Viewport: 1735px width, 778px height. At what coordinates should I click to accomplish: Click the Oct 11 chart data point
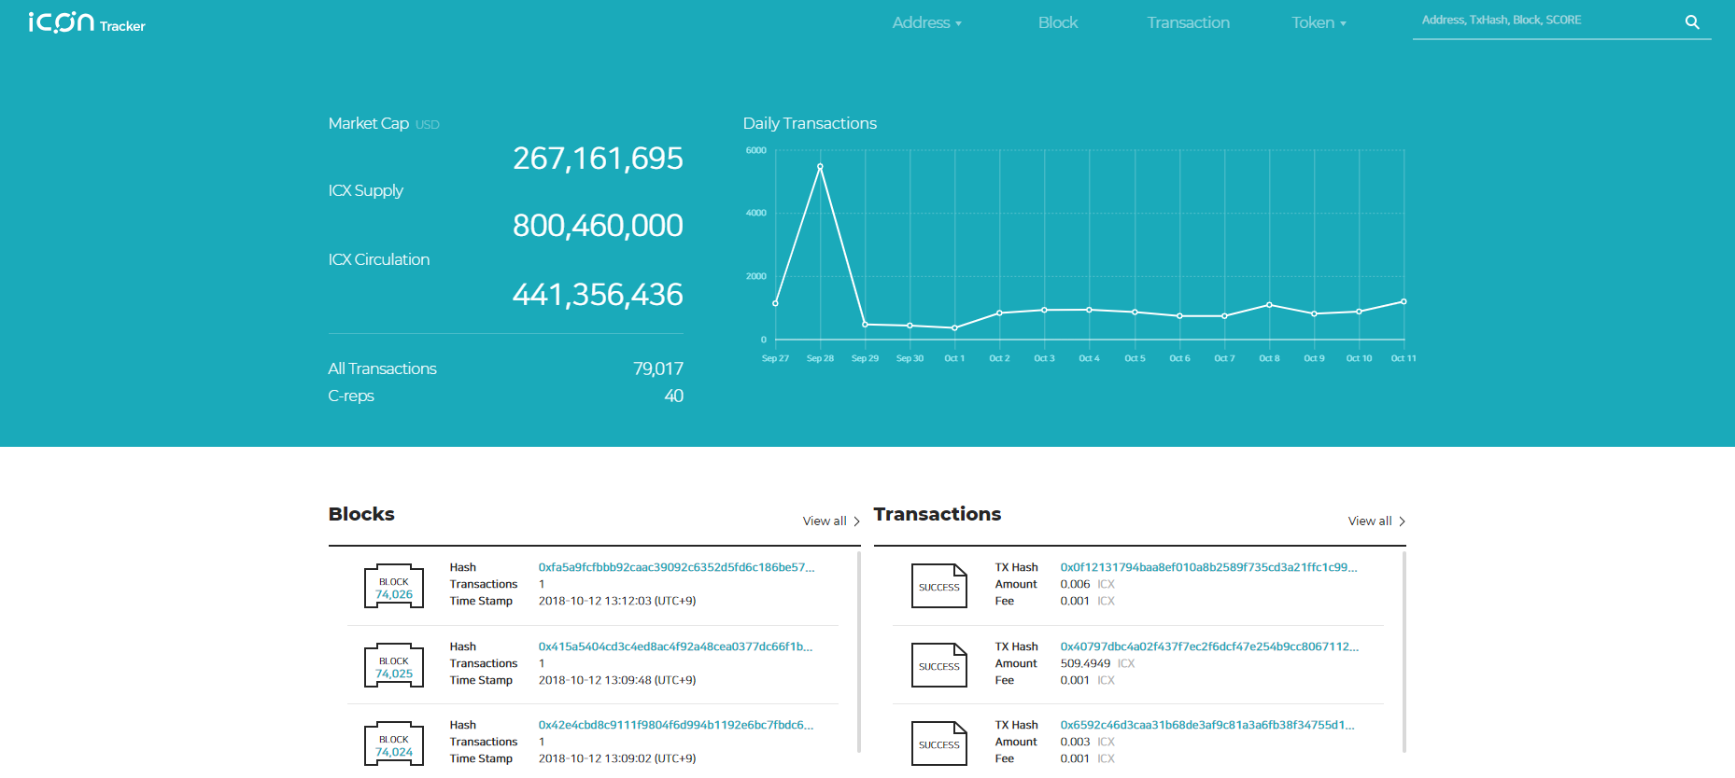click(x=1404, y=301)
